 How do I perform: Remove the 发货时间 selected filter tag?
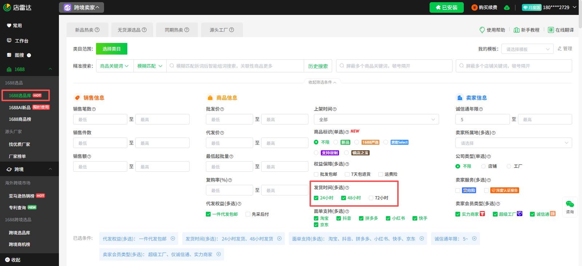[279, 239]
